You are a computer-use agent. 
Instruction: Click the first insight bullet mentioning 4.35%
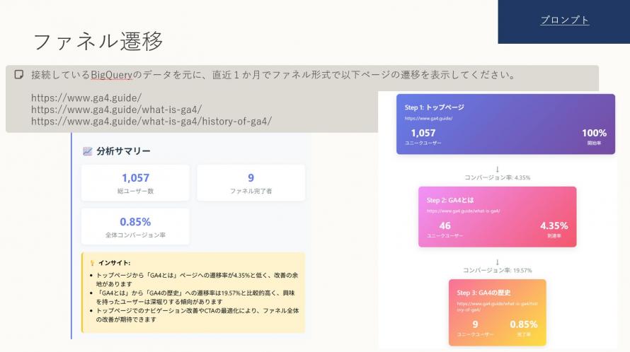coord(197,279)
